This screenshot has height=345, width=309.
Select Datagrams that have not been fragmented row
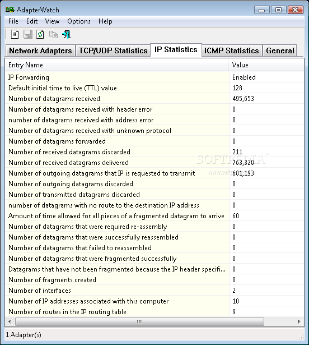tap(154, 269)
